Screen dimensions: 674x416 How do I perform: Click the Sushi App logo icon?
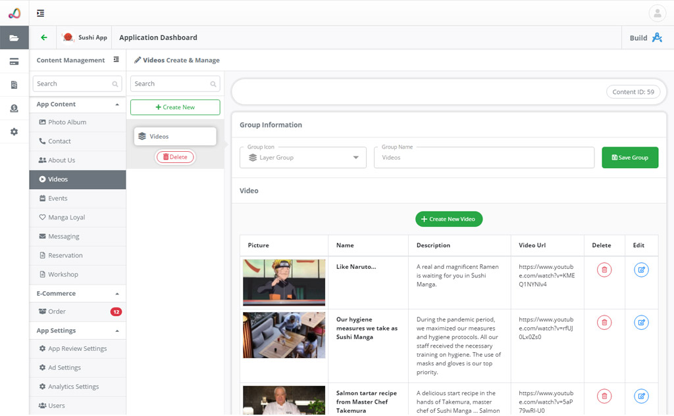(x=68, y=37)
